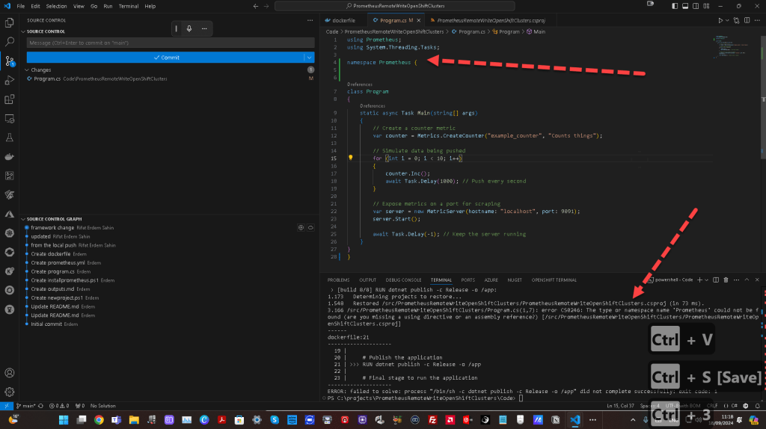This screenshot has height=429, width=766.
Task: Collapse the Source Control section
Action: coord(23,31)
